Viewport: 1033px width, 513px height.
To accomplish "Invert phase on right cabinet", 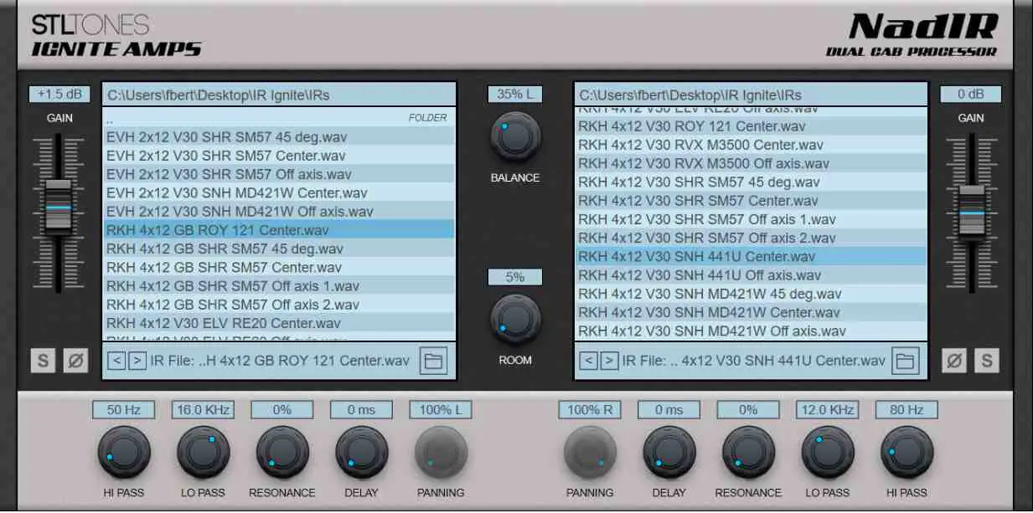I will (954, 361).
